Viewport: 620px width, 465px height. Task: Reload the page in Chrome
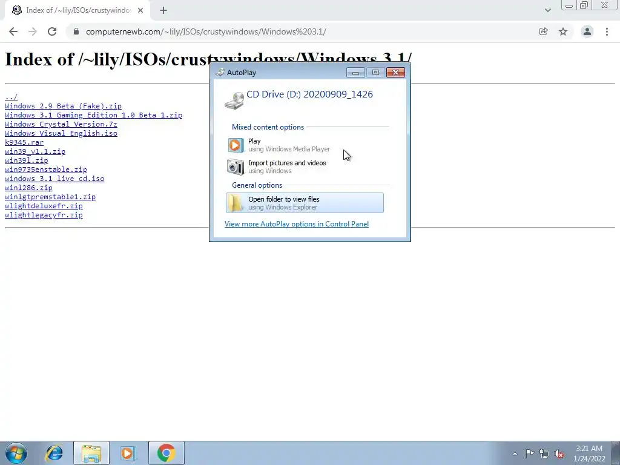click(52, 31)
